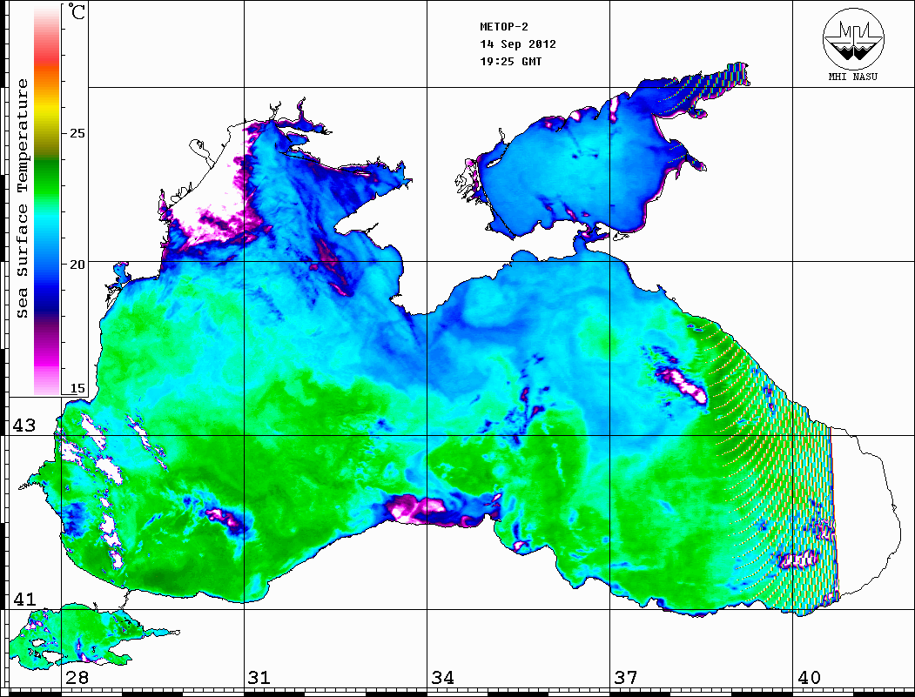This screenshot has height=697, width=915.
Task: Click latitude label '41'
Action: click(24, 599)
